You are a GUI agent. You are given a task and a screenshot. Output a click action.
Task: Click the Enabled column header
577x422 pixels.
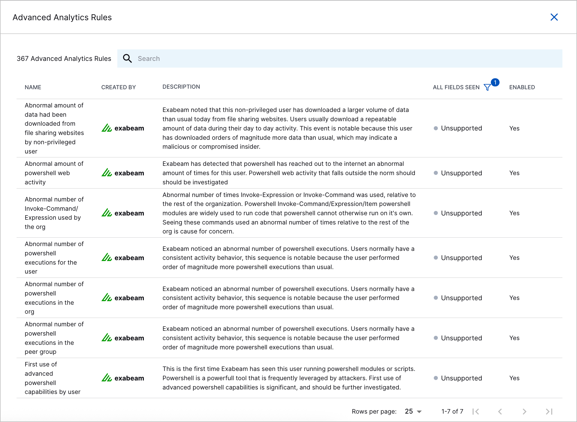pyautogui.click(x=522, y=87)
